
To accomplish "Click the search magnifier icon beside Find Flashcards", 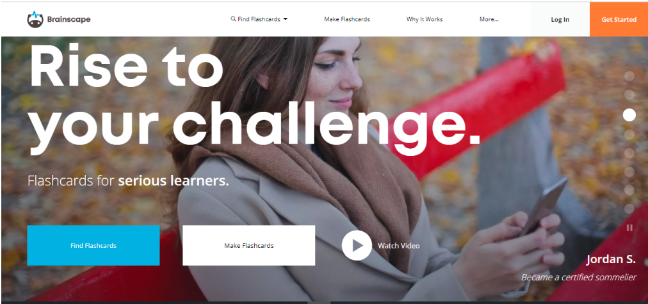I will click(233, 19).
